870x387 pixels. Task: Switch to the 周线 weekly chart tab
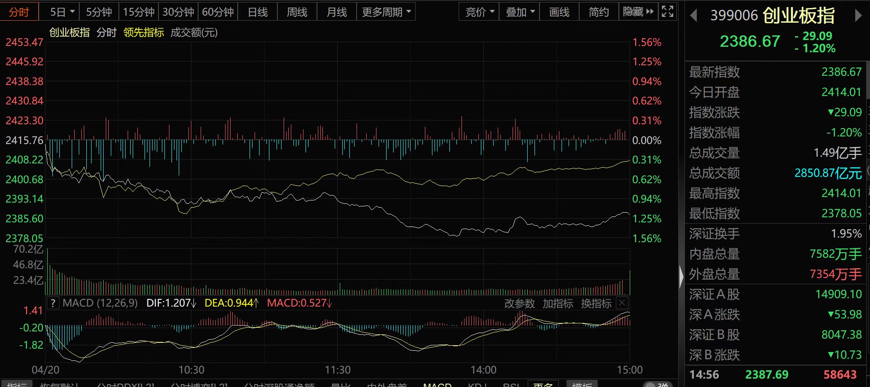tap(297, 12)
